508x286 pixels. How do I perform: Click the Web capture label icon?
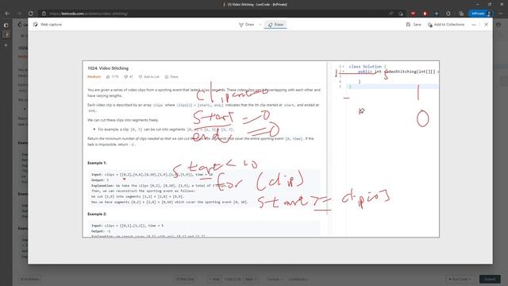pyautogui.click(x=35, y=25)
